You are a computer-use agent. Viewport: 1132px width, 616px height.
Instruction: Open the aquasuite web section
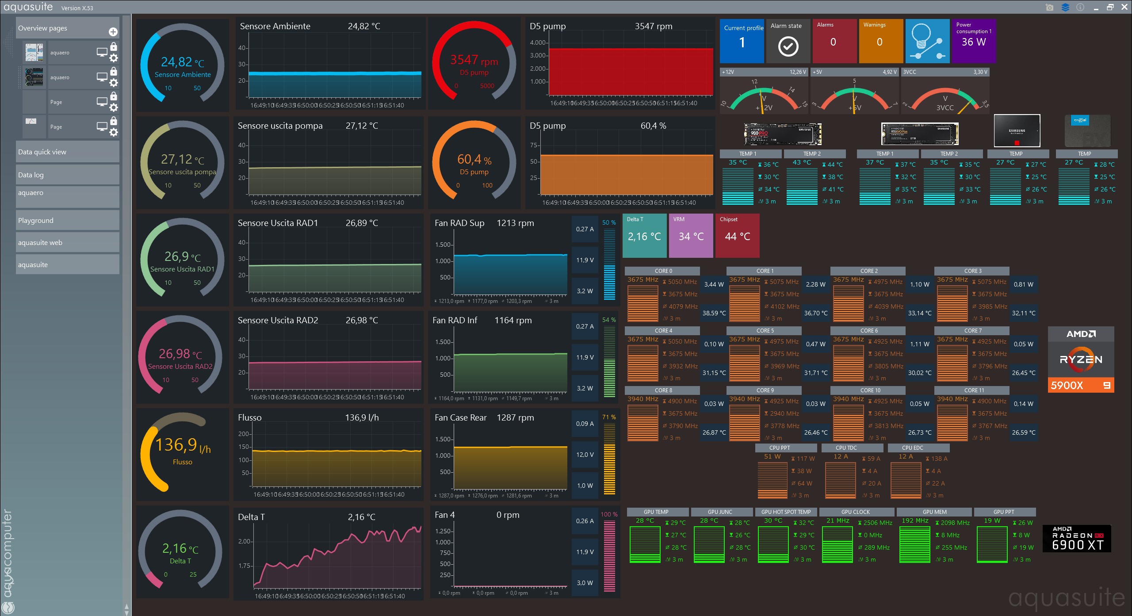point(67,242)
